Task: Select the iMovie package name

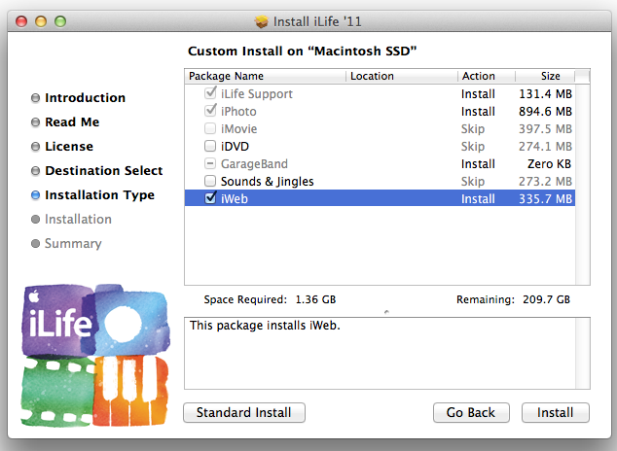Action: click(x=238, y=129)
